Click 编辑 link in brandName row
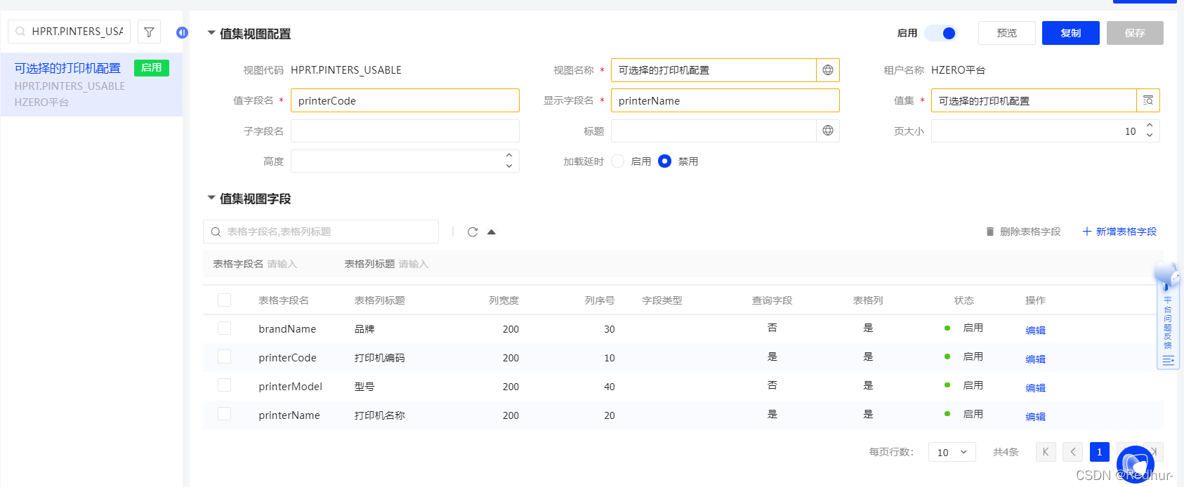 [x=1035, y=330]
